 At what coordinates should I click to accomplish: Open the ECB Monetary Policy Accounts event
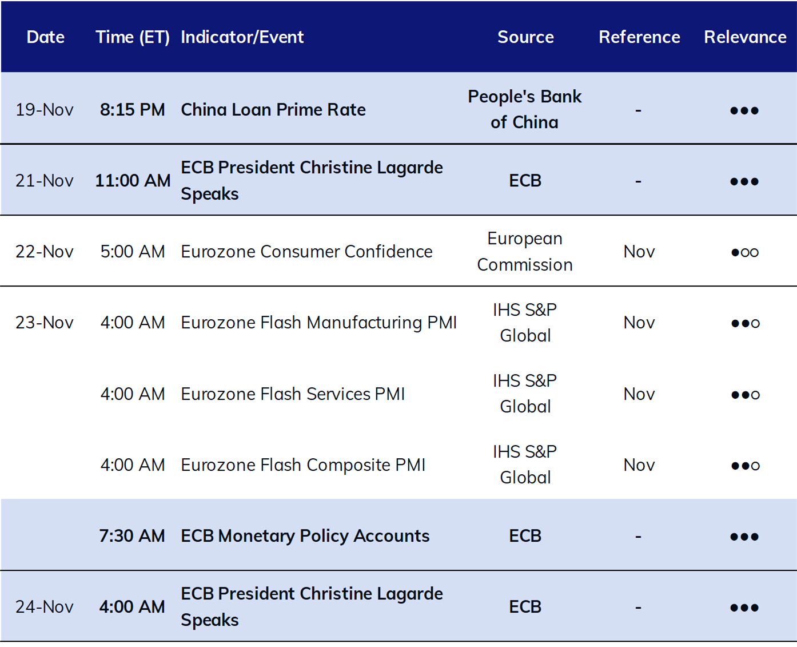(305, 536)
